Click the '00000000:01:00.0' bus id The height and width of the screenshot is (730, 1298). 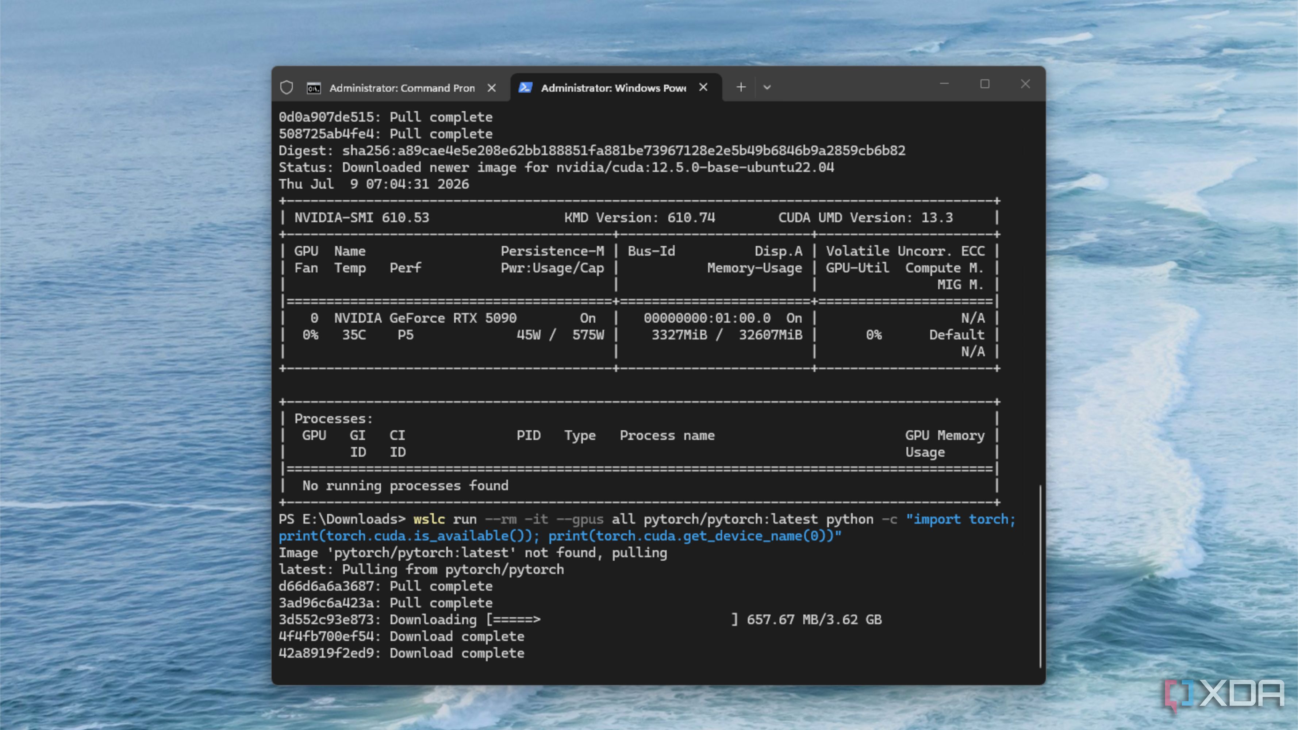click(x=707, y=318)
